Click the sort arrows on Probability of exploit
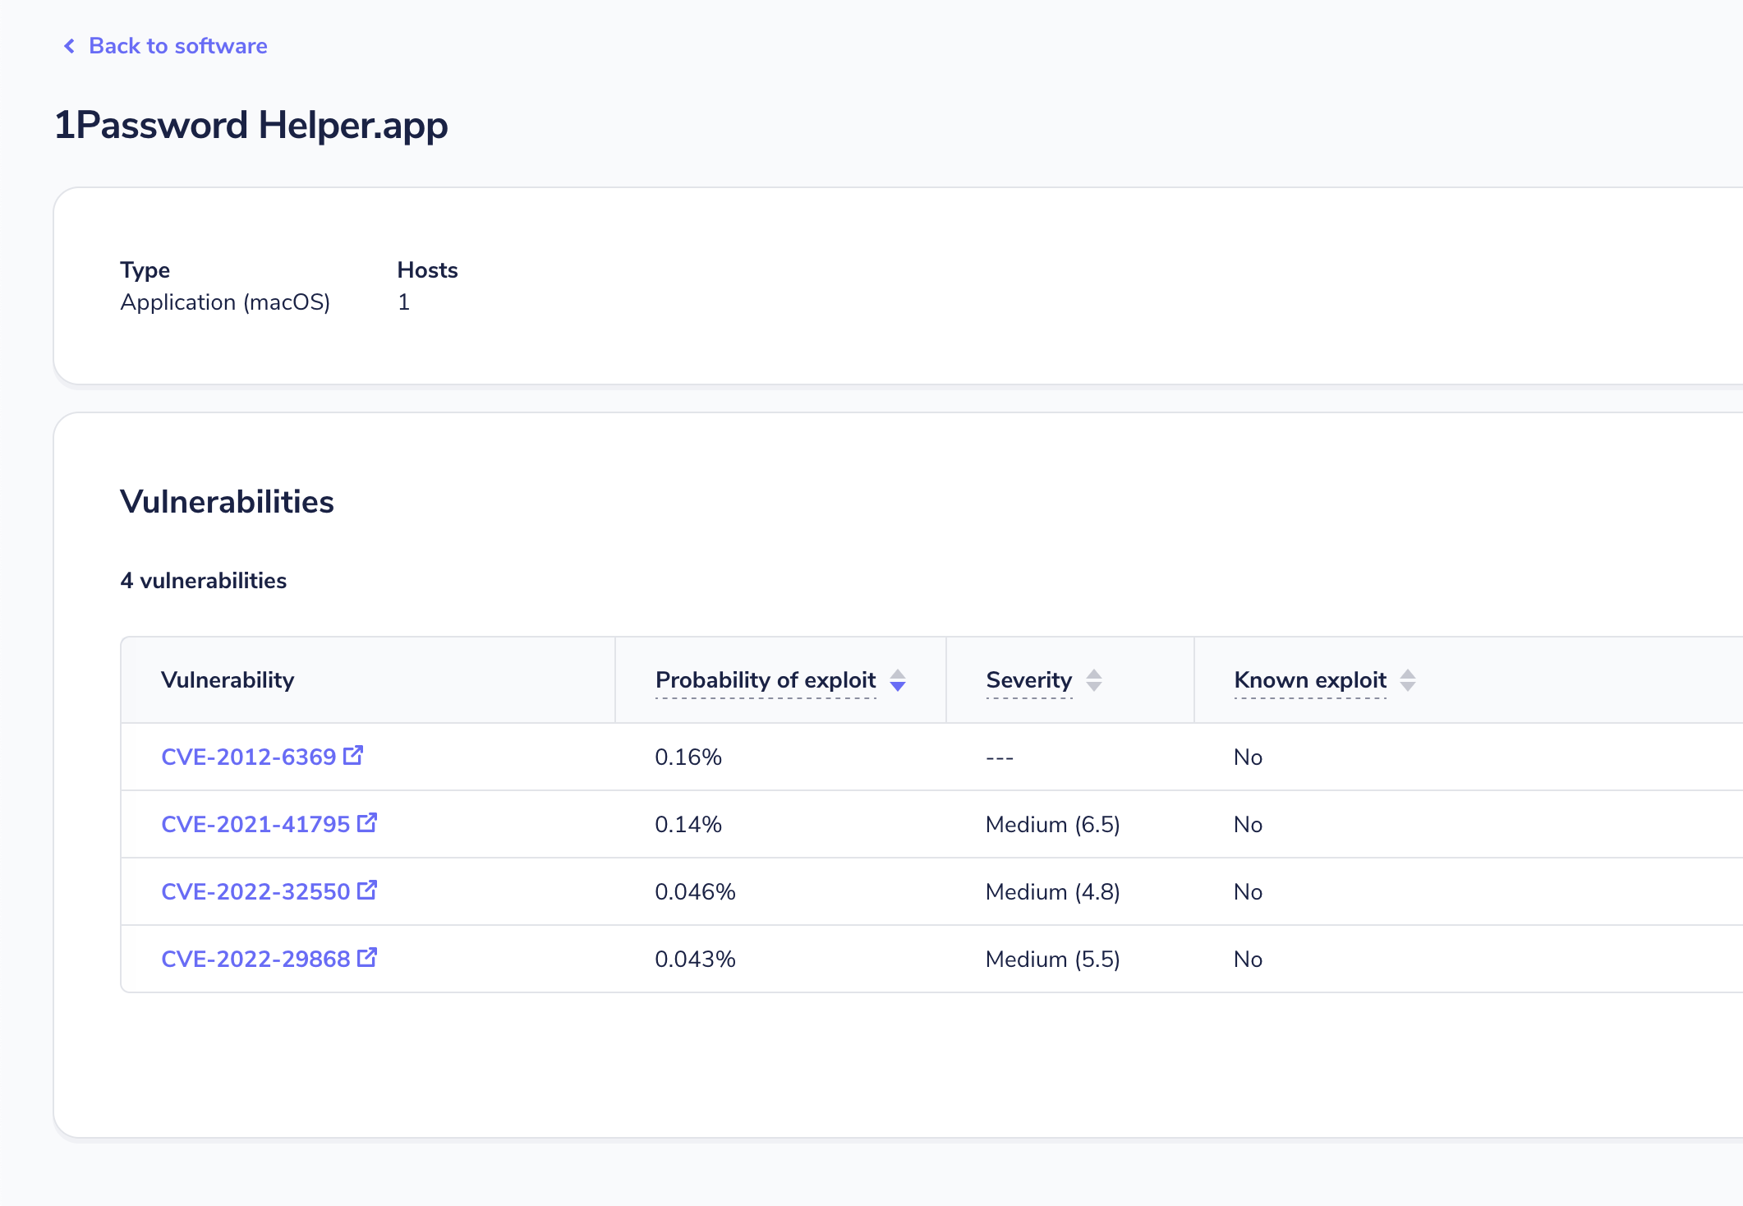This screenshot has height=1206, width=1743. [898, 680]
